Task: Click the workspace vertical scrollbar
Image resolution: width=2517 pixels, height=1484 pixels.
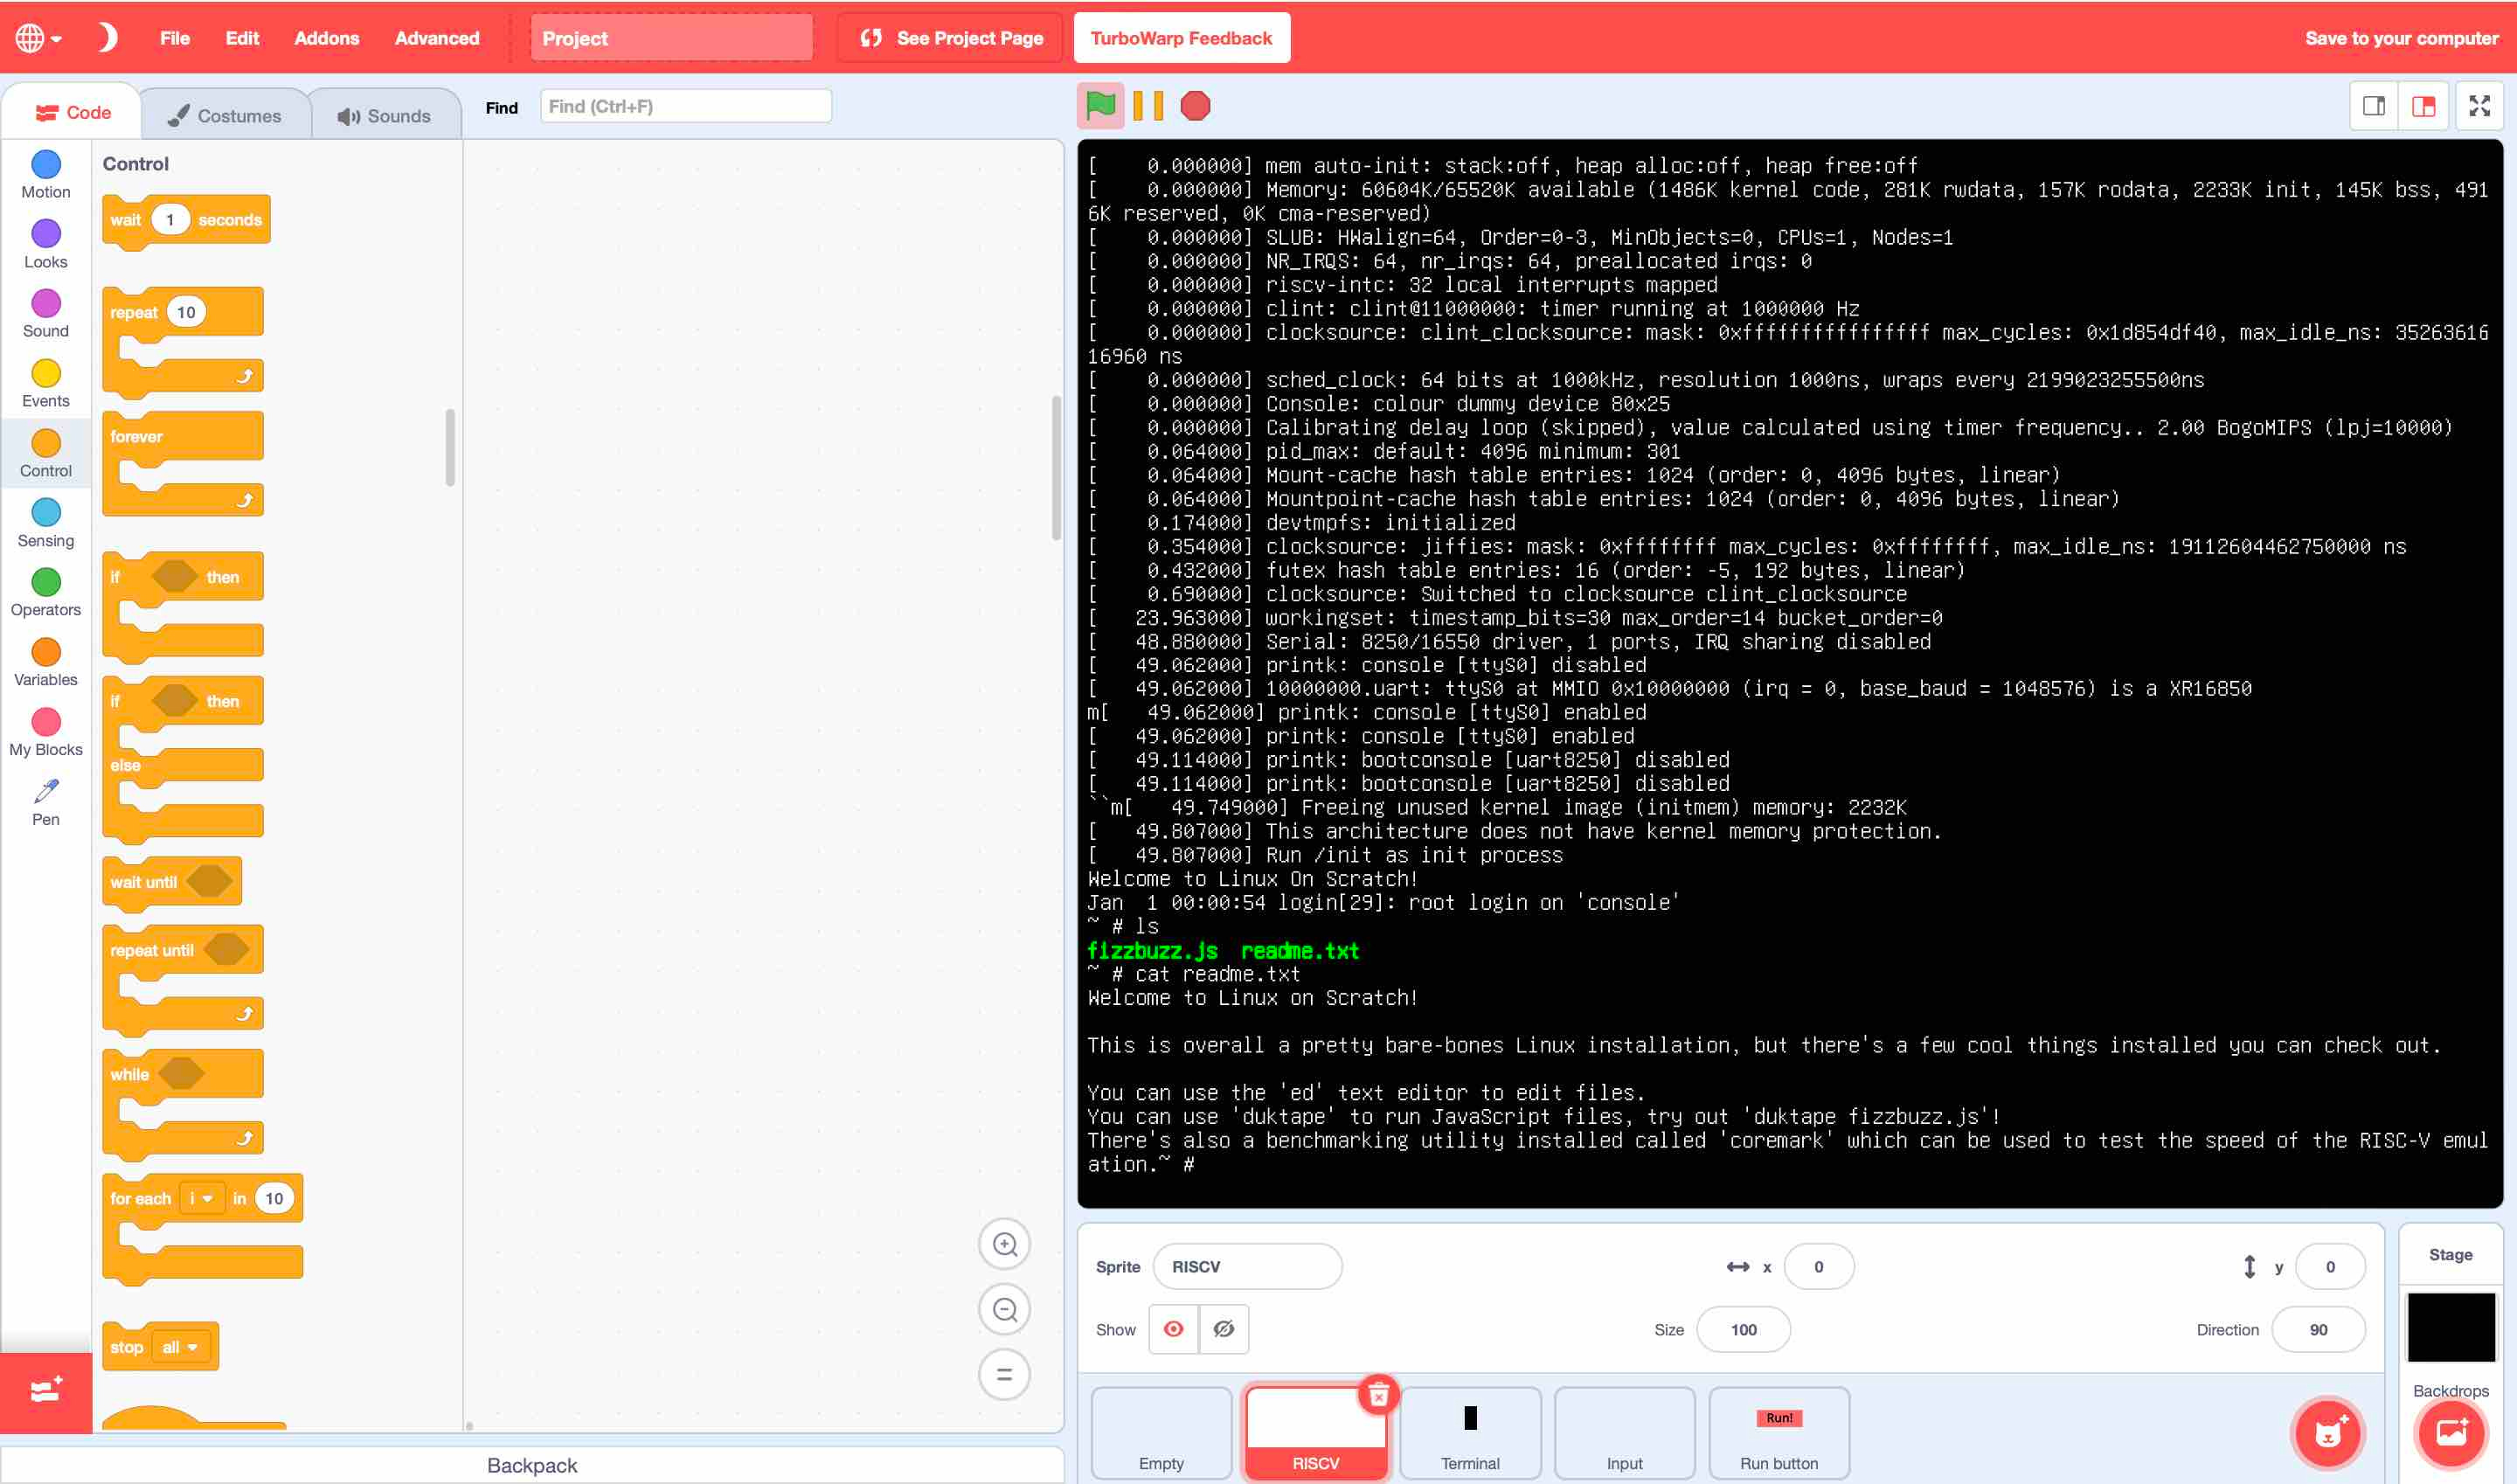Action: (x=1056, y=467)
